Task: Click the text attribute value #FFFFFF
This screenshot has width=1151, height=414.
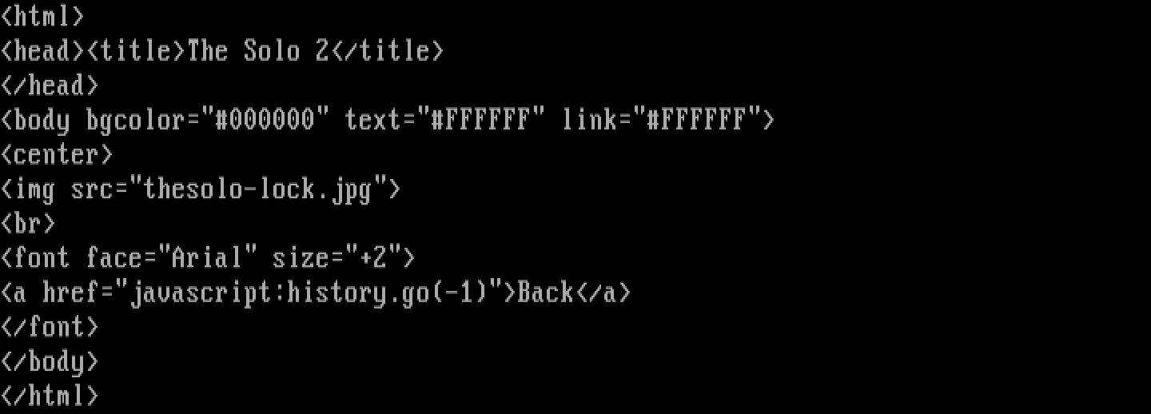Action: [x=480, y=120]
